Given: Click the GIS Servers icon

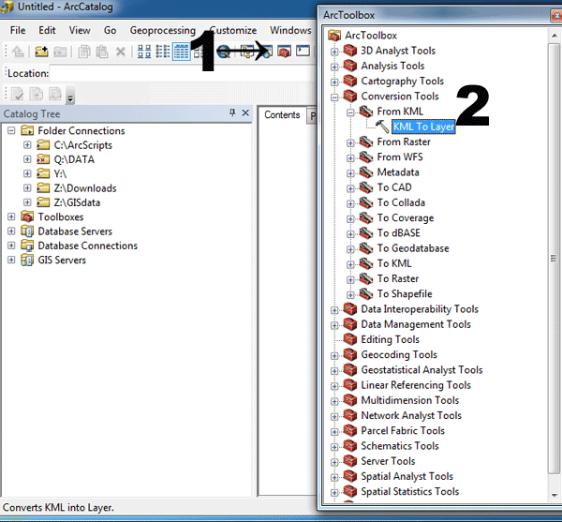Looking at the screenshot, I should coord(27,260).
